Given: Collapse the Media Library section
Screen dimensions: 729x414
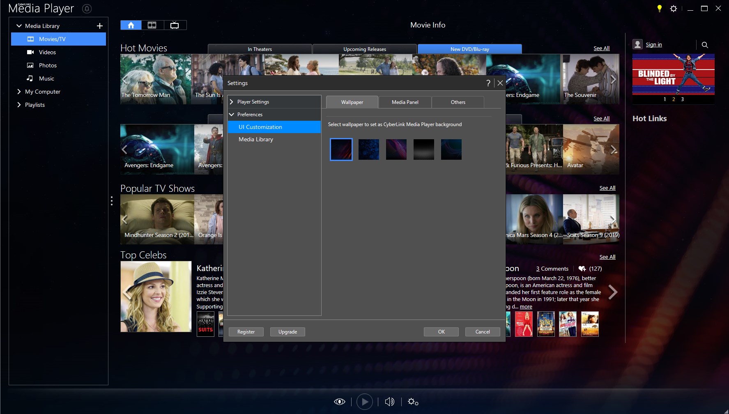Looking at the screenshot, I should click(19, 25).
